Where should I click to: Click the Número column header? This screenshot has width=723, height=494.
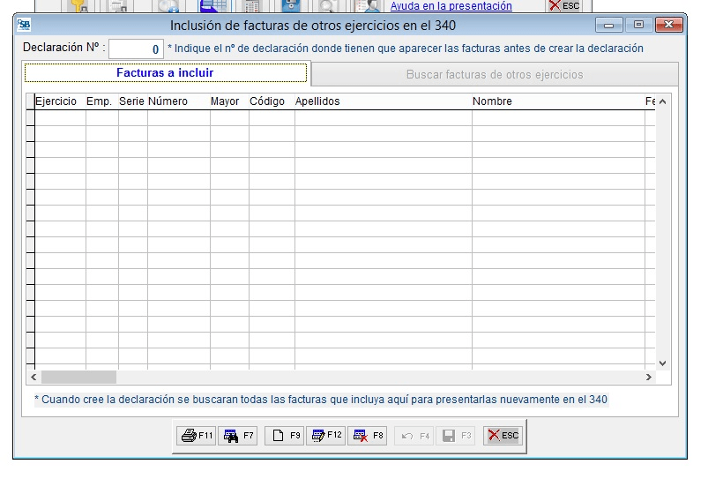tap(179, 101)
